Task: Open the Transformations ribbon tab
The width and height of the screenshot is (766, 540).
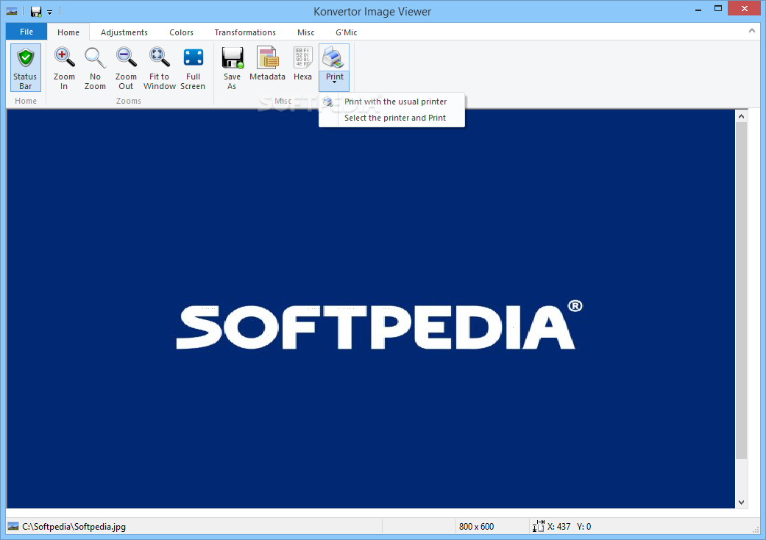Action: click(245, 32)
